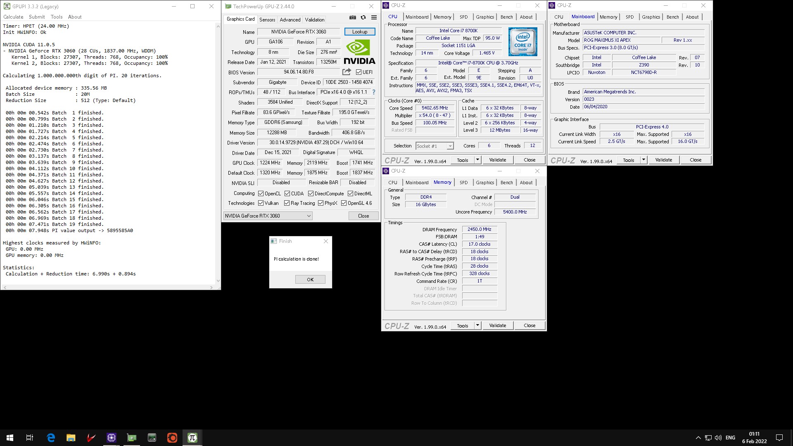Click the dark green-framed window taskbar icon

click(152, 438)
